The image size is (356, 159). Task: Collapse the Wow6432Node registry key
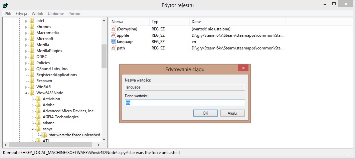point(26,93)
